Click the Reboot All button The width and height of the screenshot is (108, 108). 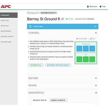click(x=36, y=65)
